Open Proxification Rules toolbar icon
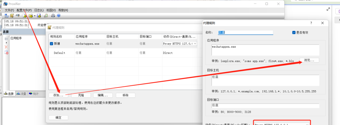Viewport: 340px width, 125px height. click(x=12, y=16)
